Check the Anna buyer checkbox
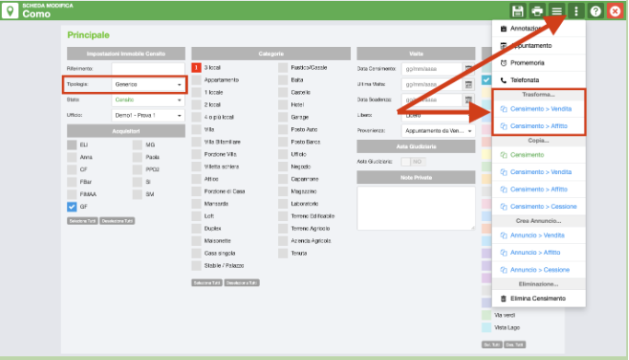This screenshot has width=629, height=360. tap(72, 157)
